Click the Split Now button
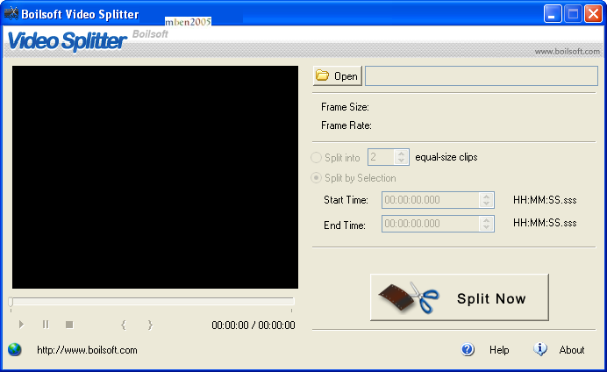607x372 pixels. [x=460, y=297]
